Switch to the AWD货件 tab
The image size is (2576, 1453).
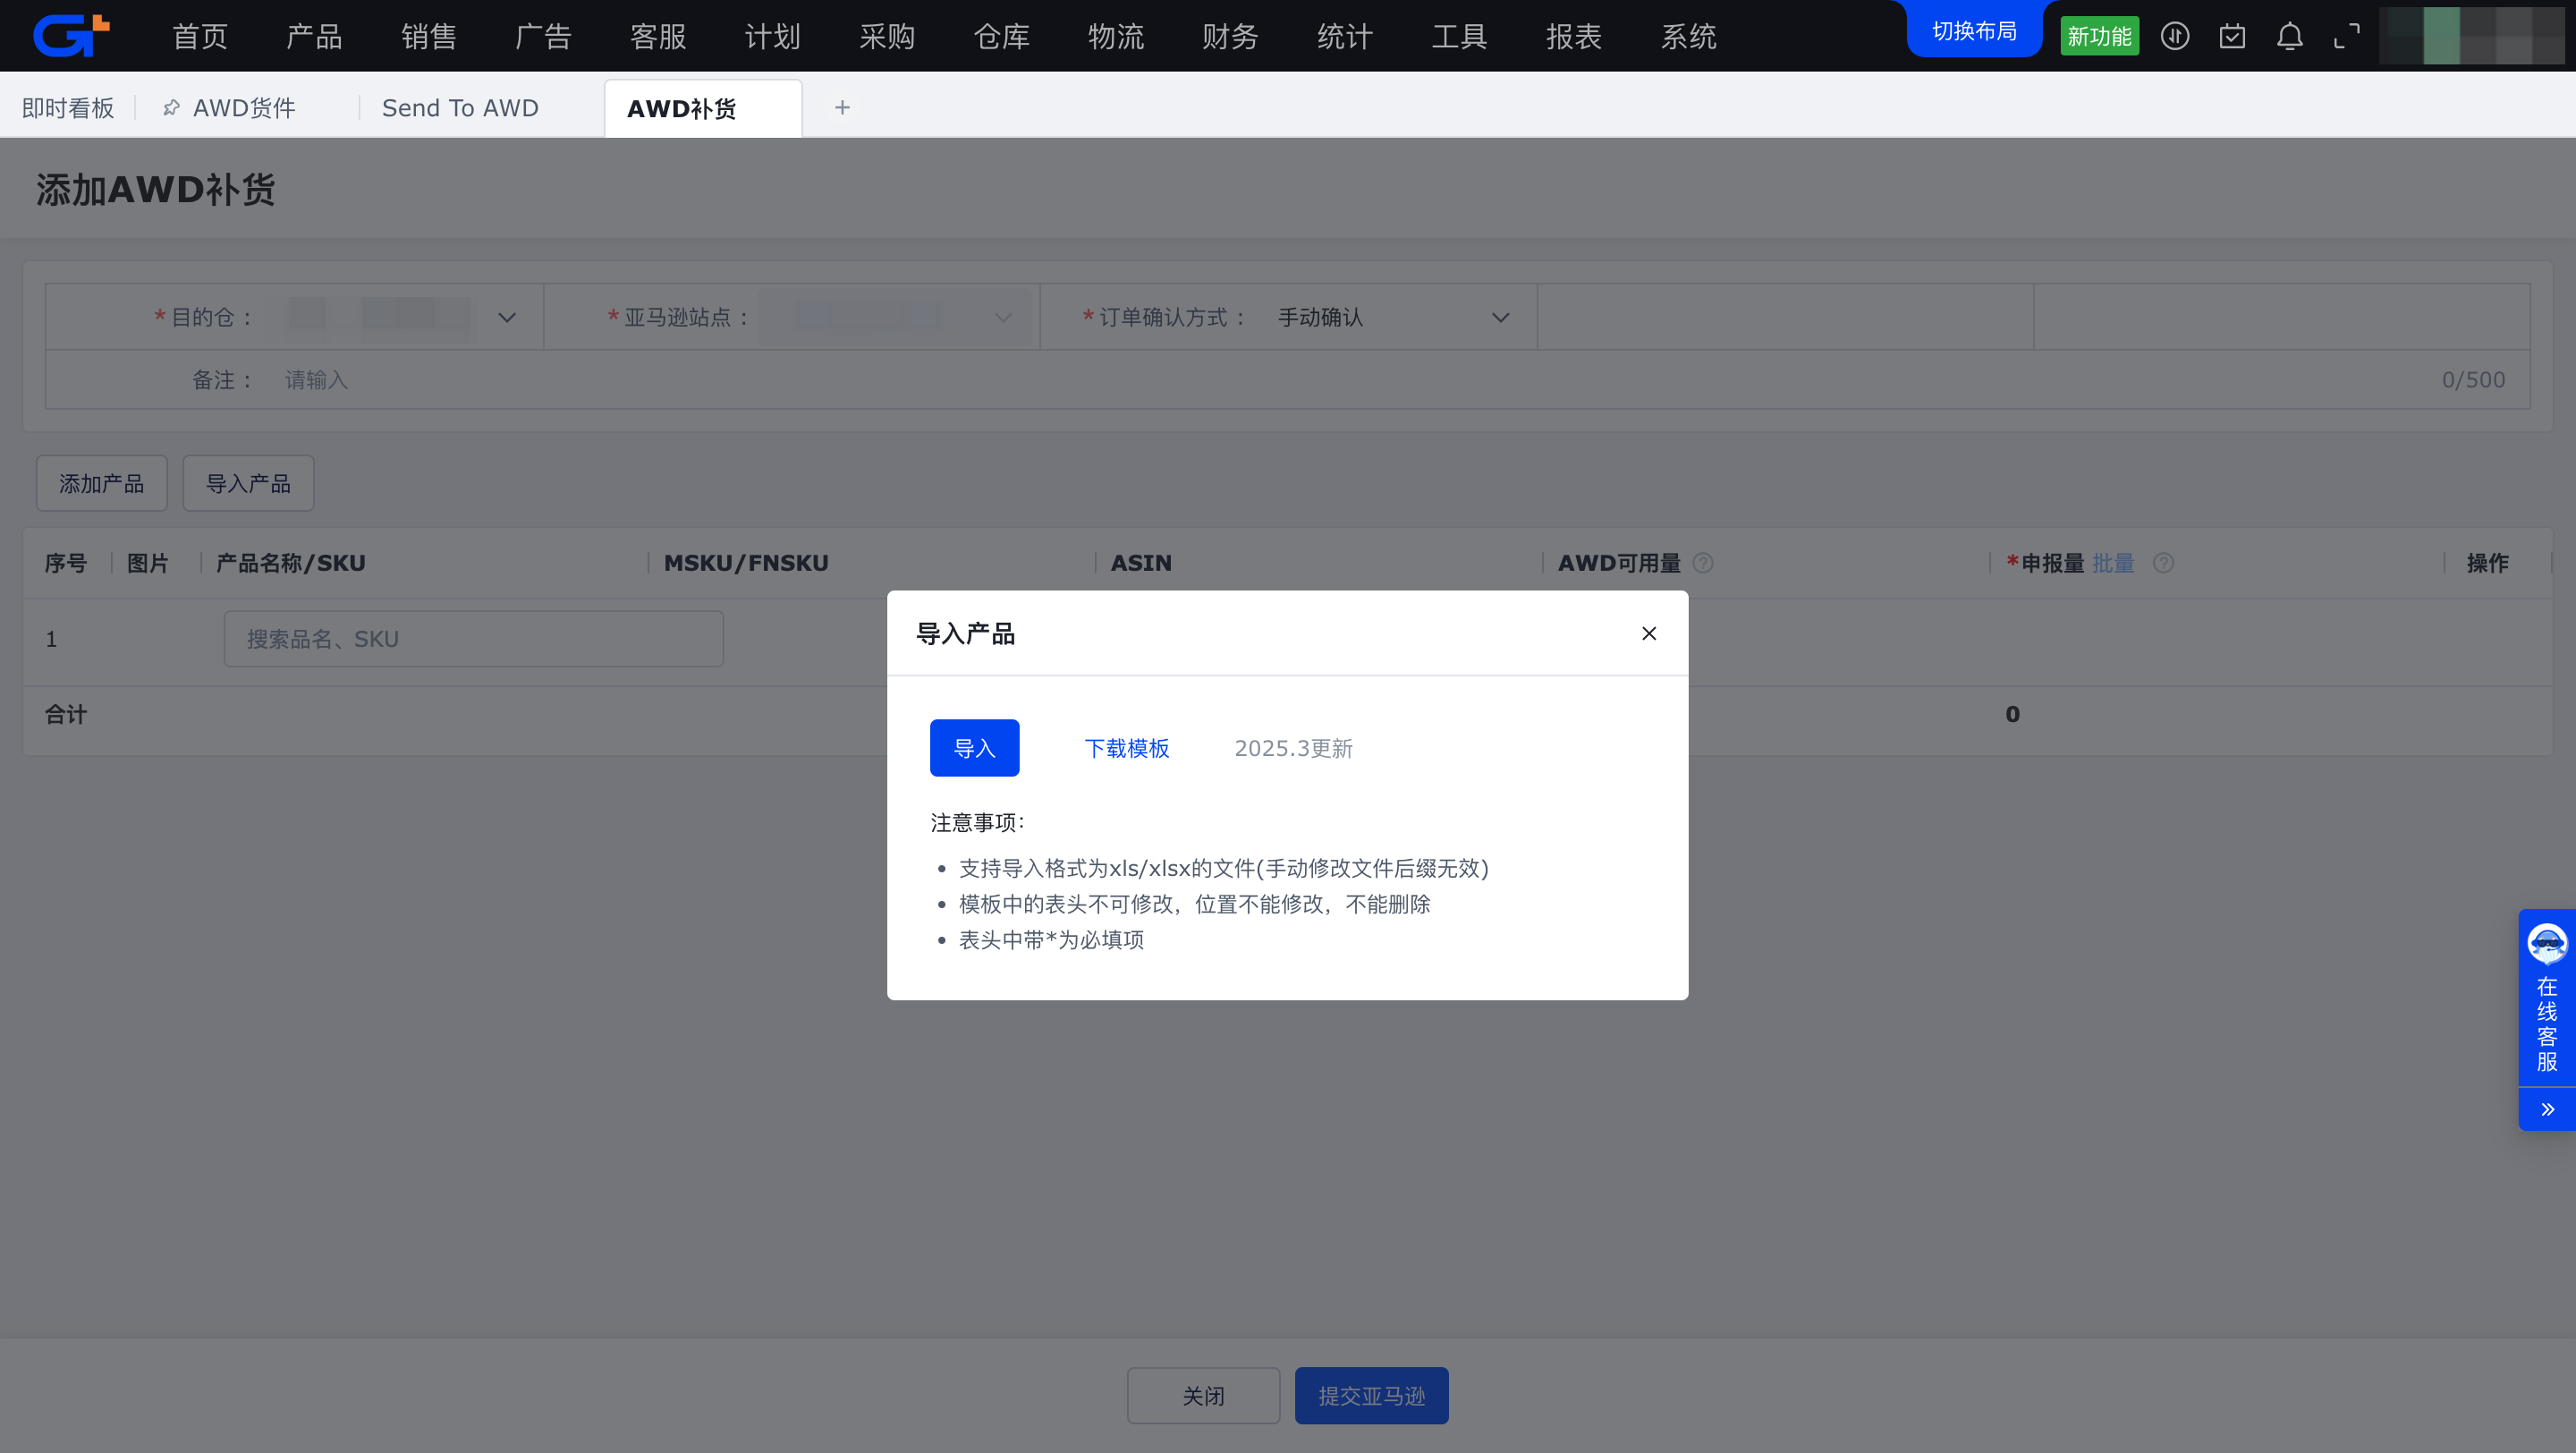(244, 107)
